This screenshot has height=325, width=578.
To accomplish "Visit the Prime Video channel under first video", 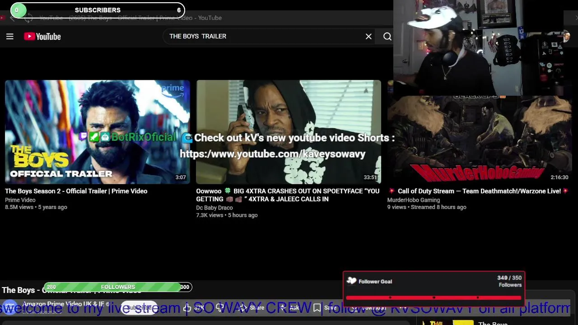I will click(20, 200).
